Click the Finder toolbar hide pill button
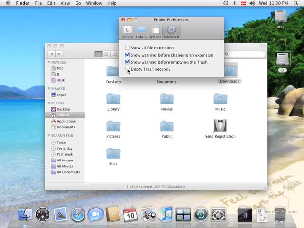Viewport: 304px width, 228px height. [262, 46]
